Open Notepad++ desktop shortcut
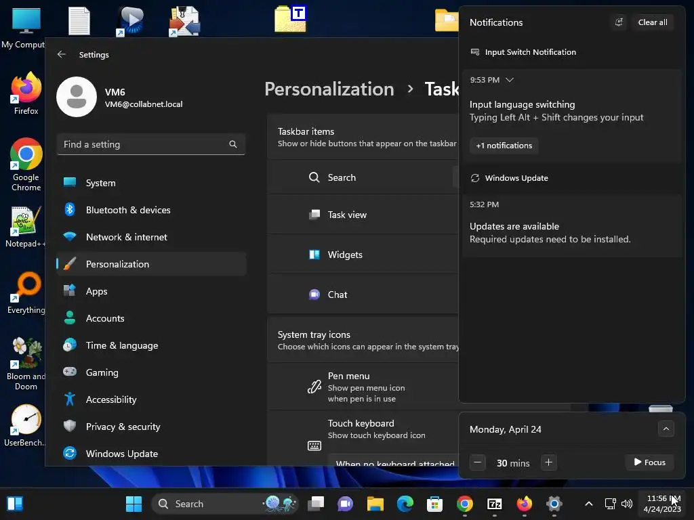 (x=25, y=227)
